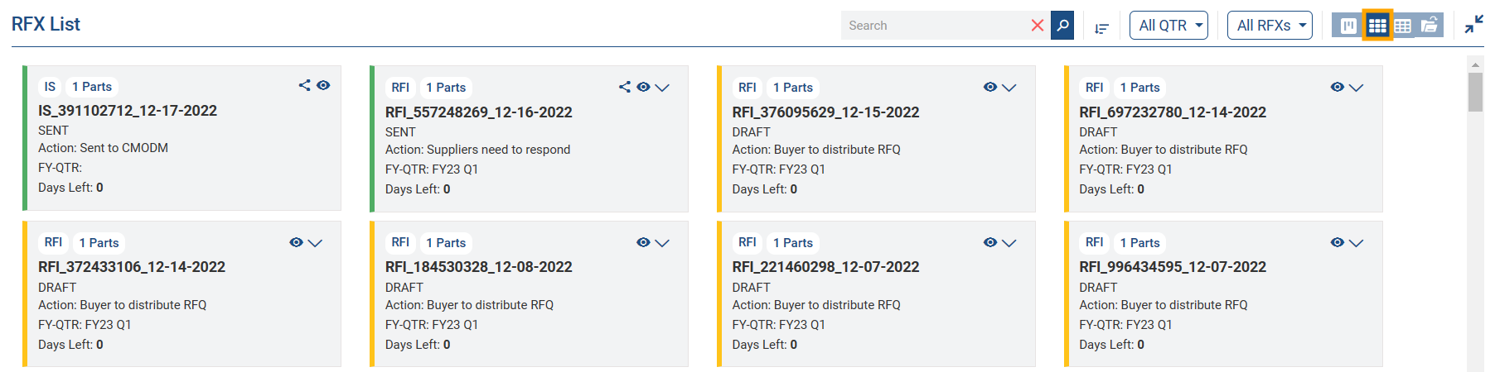Open the folder archive view
1495x372 pixels.
(1430, 26)
